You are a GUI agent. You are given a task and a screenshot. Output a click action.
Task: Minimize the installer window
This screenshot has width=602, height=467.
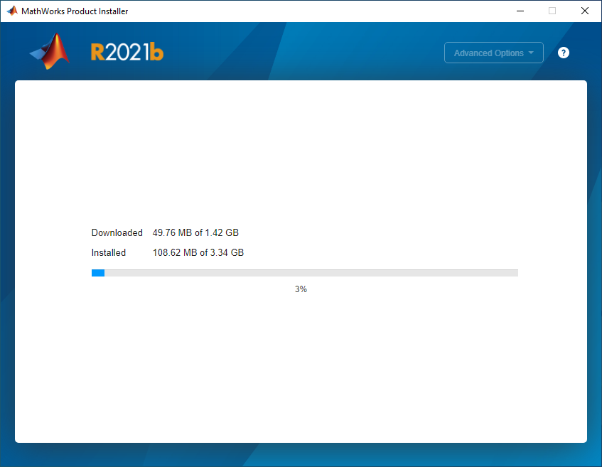(x=520, y=11)
